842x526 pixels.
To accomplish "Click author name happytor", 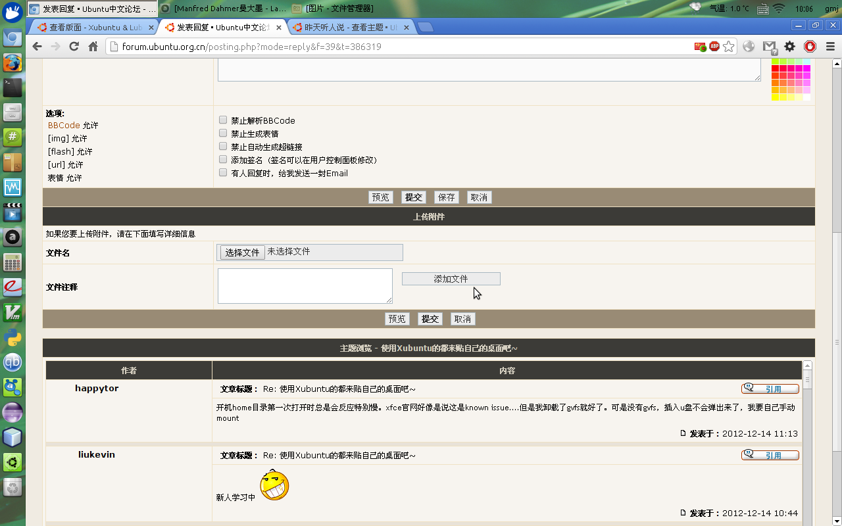I will click(97, 389).
